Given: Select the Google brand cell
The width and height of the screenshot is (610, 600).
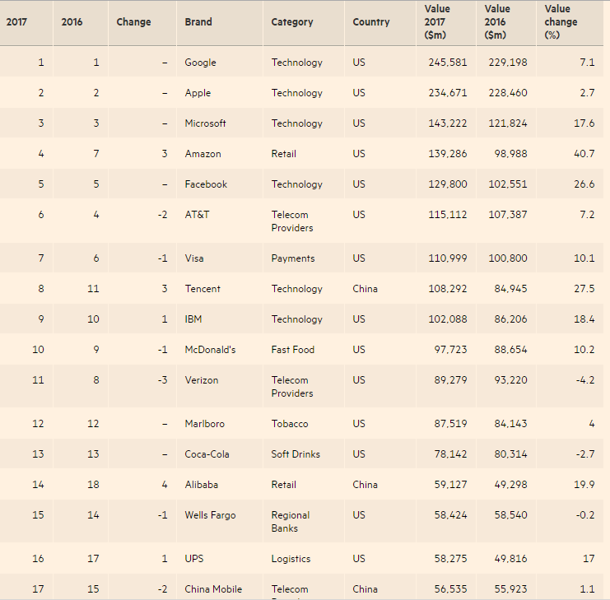Looking at the screenshot, I should click(x=201, y=63).
